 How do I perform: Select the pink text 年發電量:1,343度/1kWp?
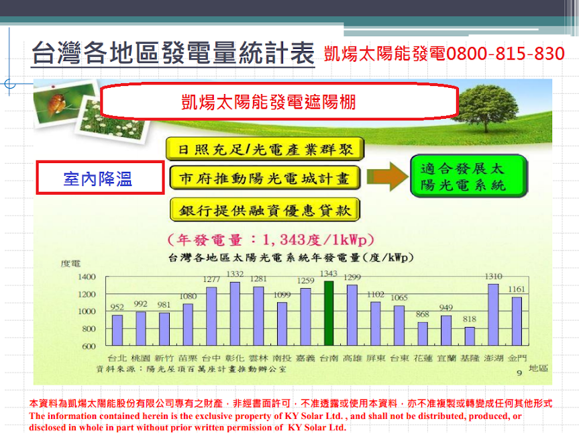click(270, 240)
